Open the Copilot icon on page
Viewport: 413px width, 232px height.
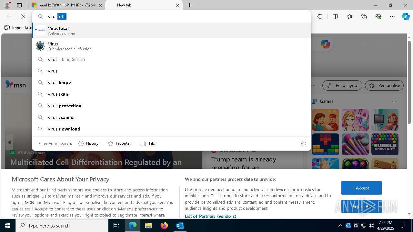(x=325, y=44)
